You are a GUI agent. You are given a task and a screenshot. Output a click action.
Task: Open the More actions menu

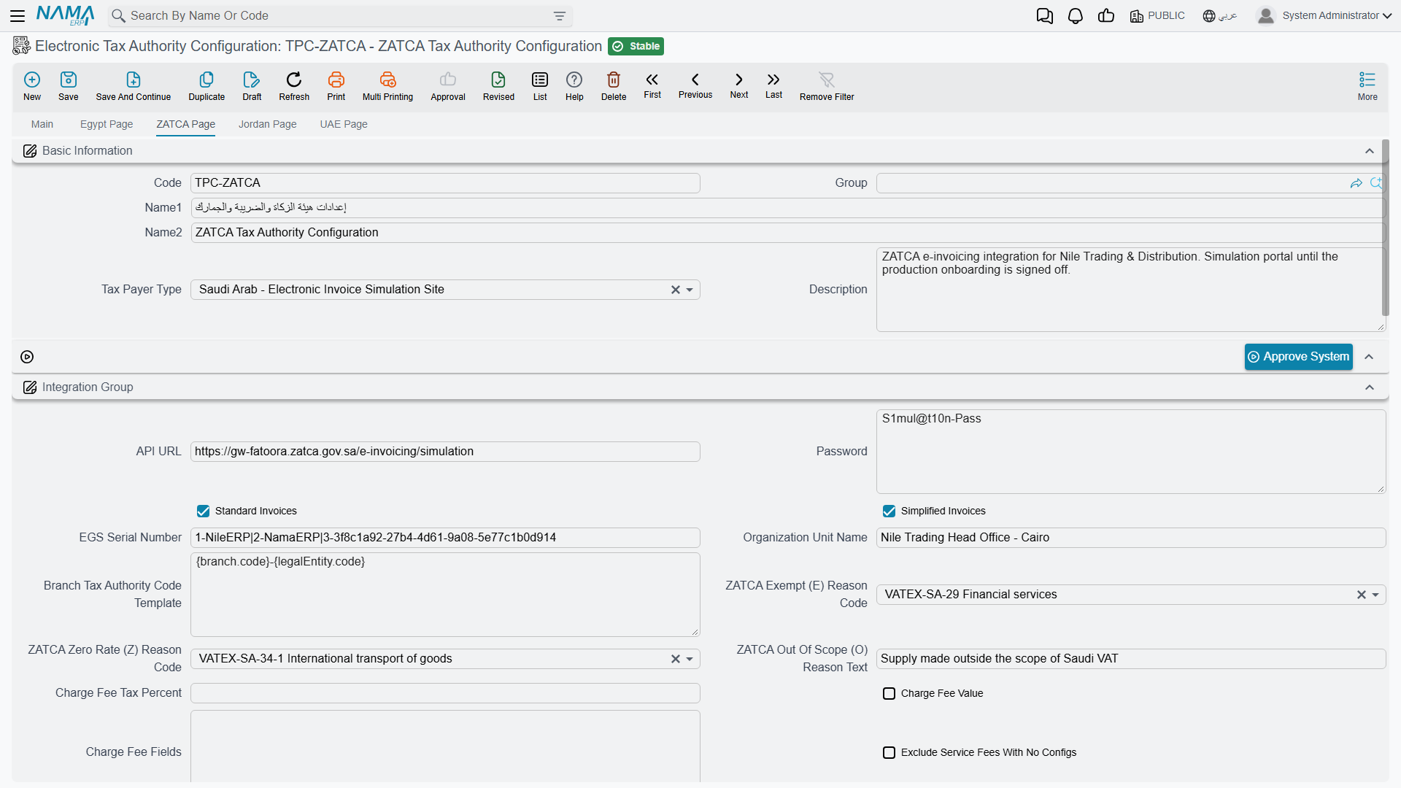(1367, 86)
